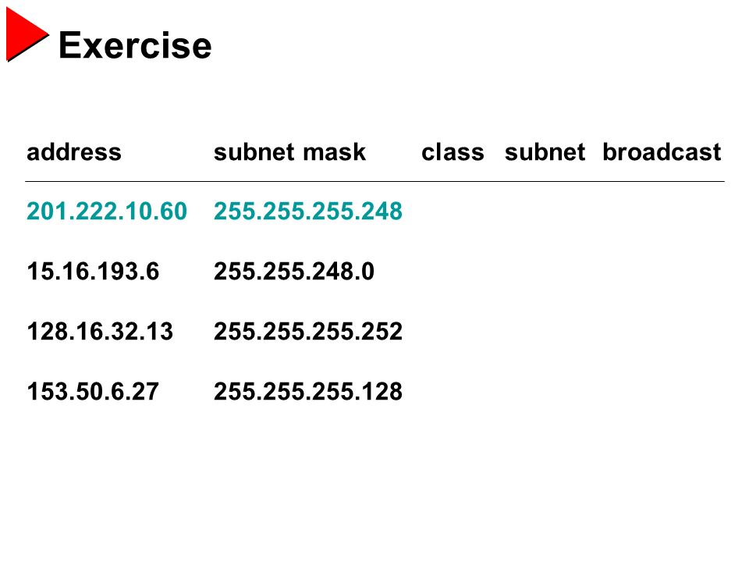Select address 153.50.6.27

93,391
